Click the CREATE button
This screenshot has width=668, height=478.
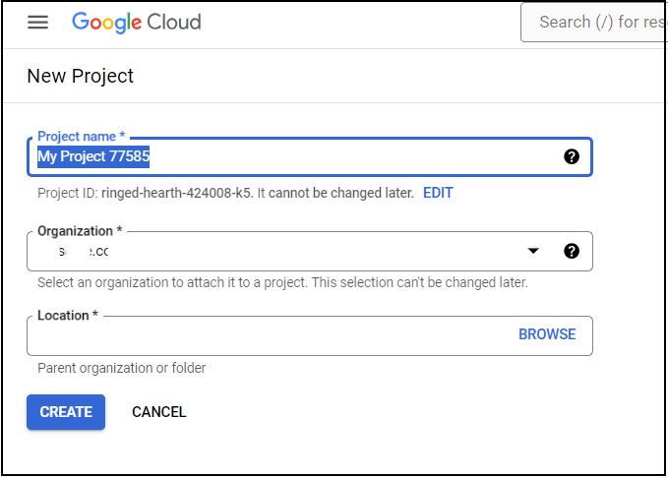tap(66, 412)
